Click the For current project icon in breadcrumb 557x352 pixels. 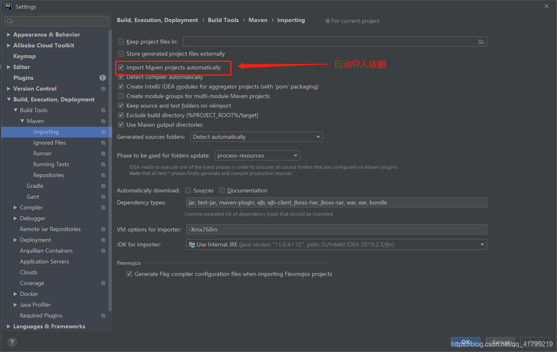[x=328, y=21]
